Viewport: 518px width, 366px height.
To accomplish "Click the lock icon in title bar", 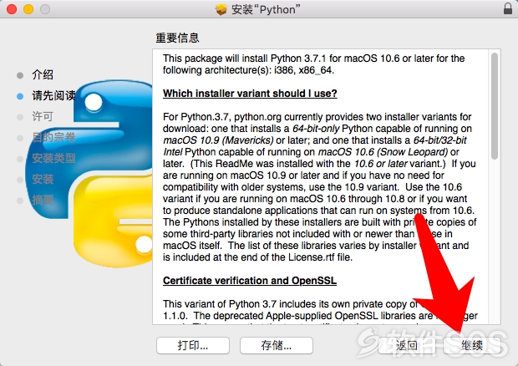I will tap(508, 8).
